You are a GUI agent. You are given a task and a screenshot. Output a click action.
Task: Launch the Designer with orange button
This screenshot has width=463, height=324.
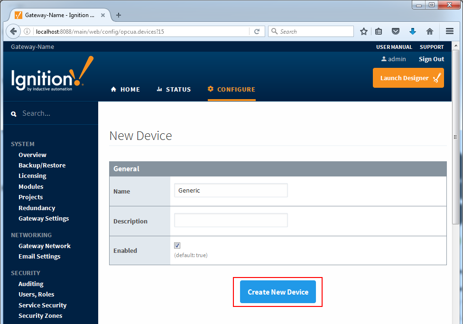408,78
